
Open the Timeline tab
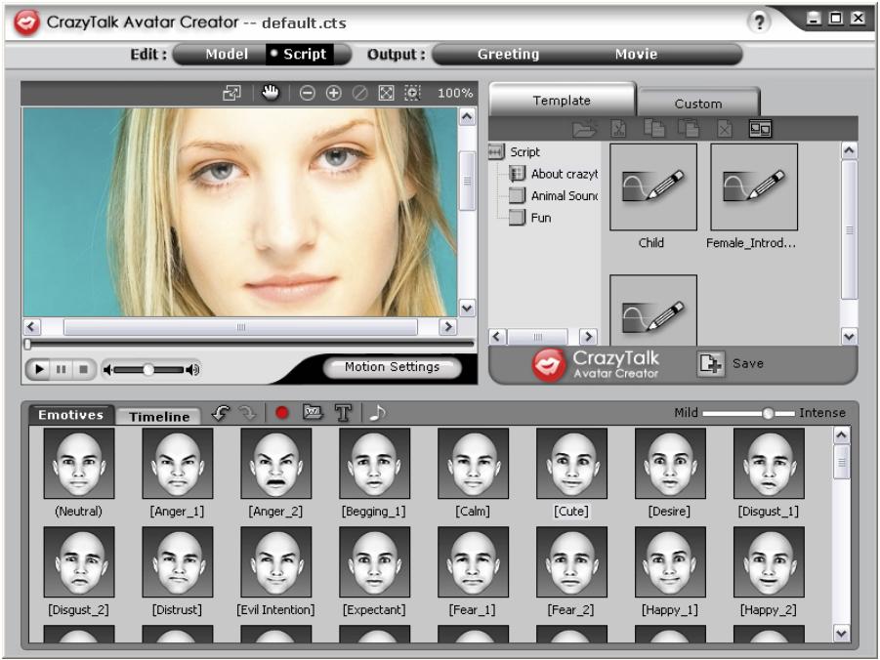pyautogui.click(x=159, y=417)
